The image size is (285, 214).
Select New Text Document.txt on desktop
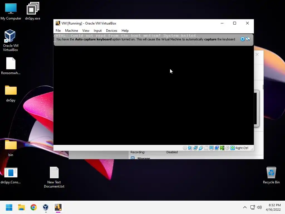tap(54, 177)
